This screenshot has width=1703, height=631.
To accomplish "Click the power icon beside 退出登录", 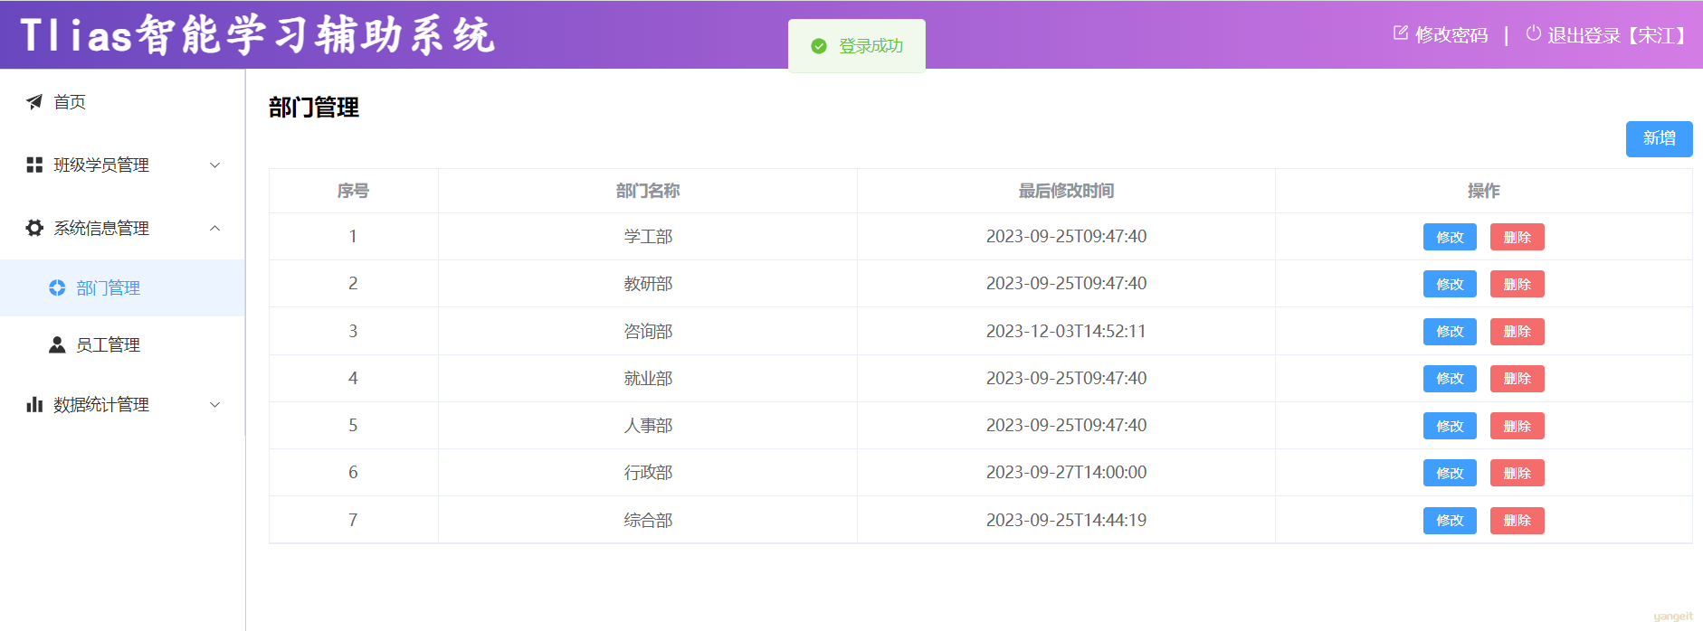I will pos(1534,33).
